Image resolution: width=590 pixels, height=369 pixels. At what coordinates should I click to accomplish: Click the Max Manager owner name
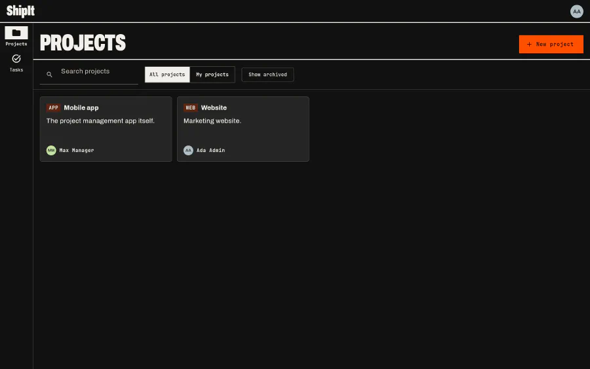(77, 150)
